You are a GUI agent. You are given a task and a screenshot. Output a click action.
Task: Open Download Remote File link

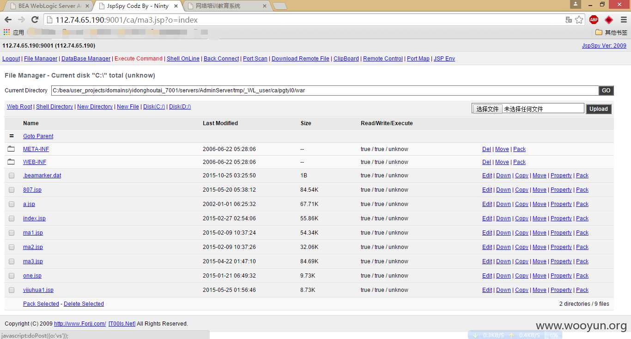click(300, 59)
